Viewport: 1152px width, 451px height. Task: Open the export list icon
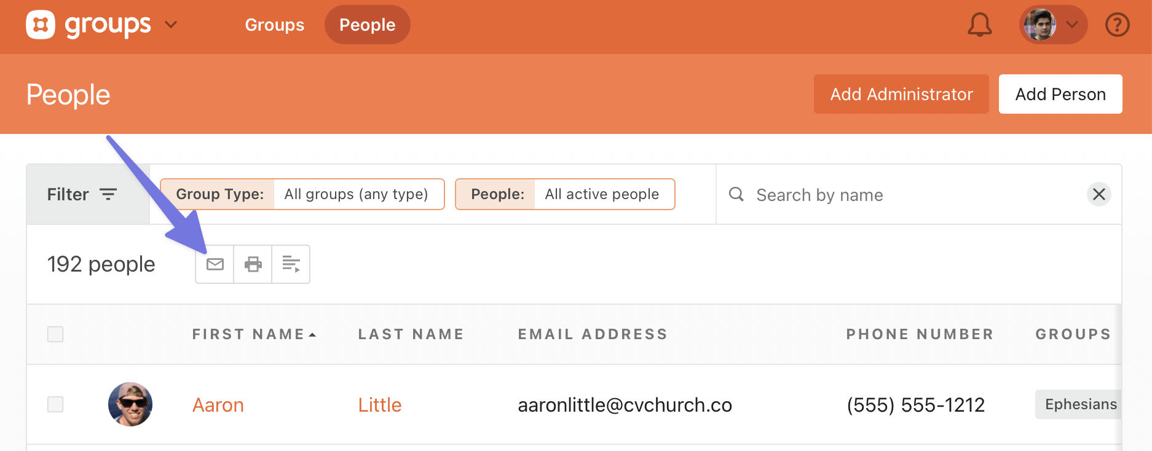coord(290,264)
